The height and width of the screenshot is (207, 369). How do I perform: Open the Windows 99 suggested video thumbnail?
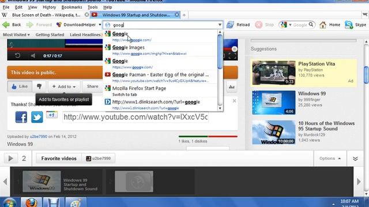[273, 102]
